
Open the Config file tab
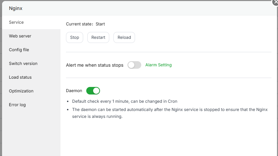(x=31, y=50)
